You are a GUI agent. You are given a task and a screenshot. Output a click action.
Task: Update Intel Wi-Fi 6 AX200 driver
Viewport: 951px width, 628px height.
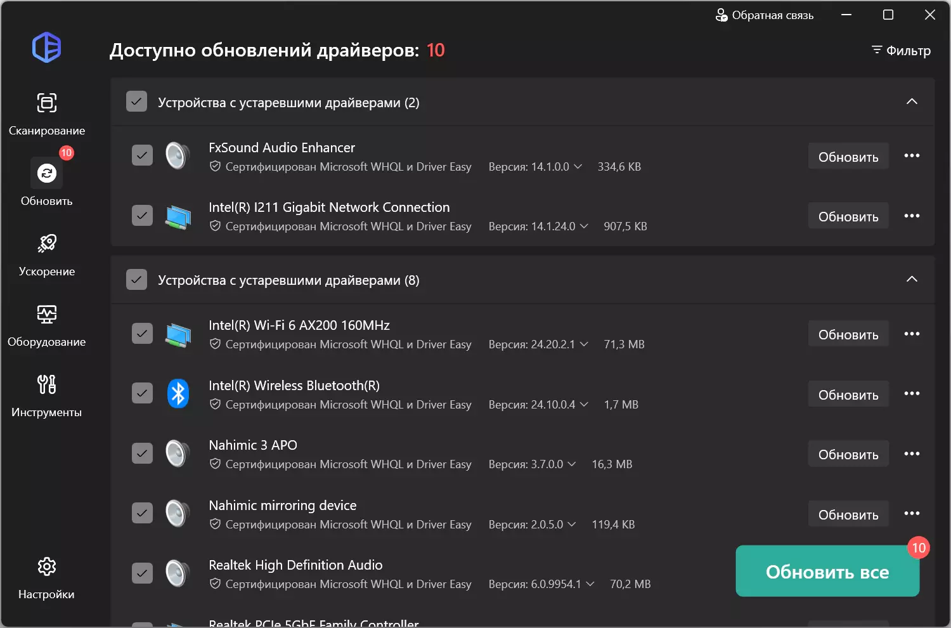[848, 334]
